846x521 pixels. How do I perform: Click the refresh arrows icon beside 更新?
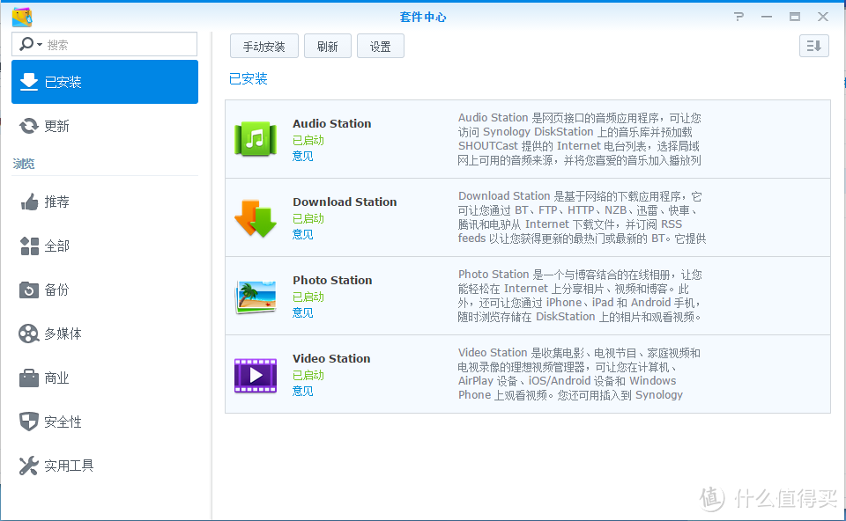28,126
